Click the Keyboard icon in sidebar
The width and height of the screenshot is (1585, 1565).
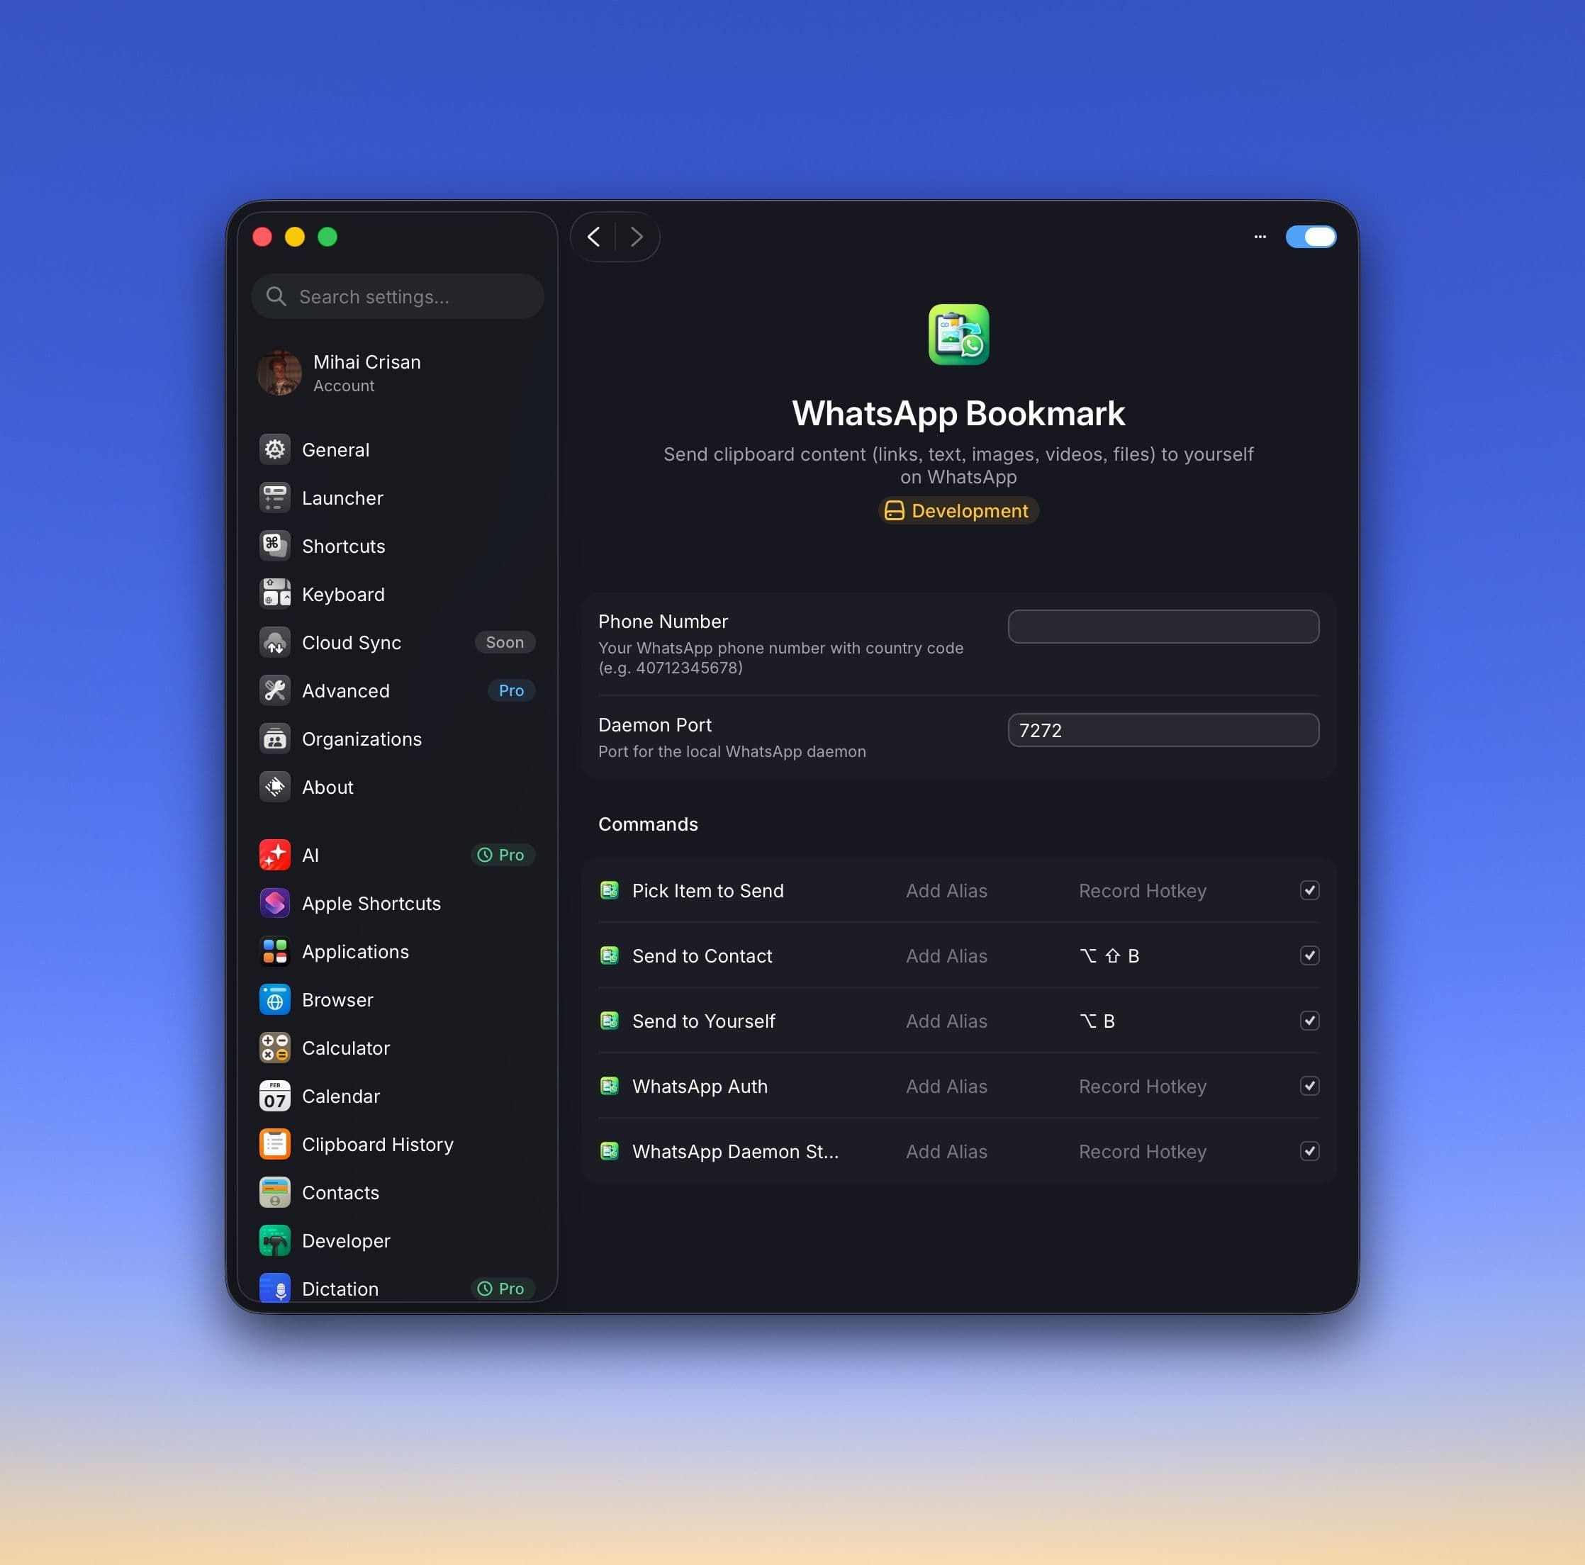(275, 594)
